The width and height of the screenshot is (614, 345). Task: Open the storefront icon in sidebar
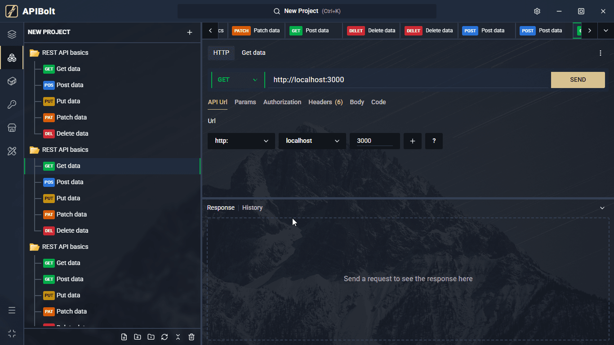[12, 128]
